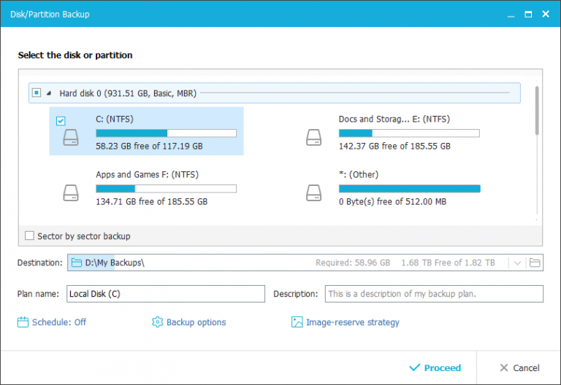This screenshot has height=385, width=561.
Task: Click the Apps and Games F: drive icon
Action: click(70, 193)
